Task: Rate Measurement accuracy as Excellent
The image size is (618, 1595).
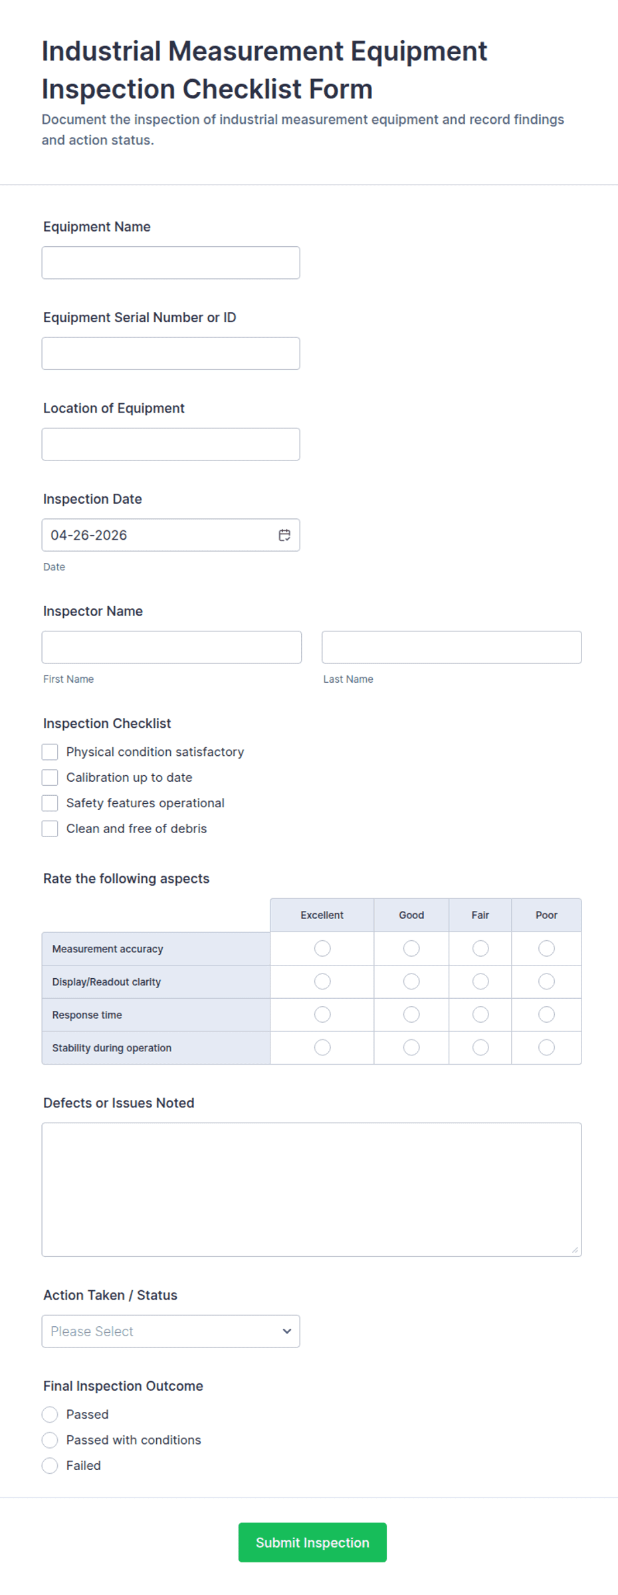Action: [322, 948]
